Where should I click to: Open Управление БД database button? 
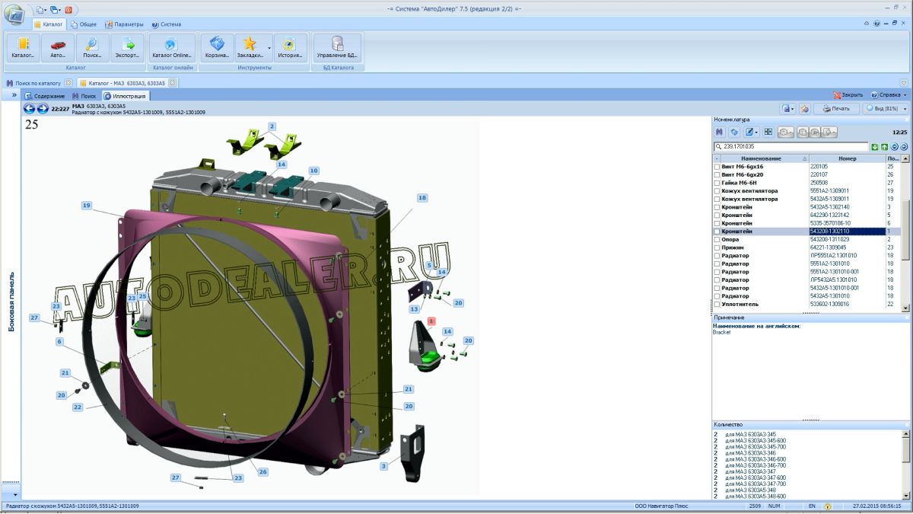pos(338,47)
